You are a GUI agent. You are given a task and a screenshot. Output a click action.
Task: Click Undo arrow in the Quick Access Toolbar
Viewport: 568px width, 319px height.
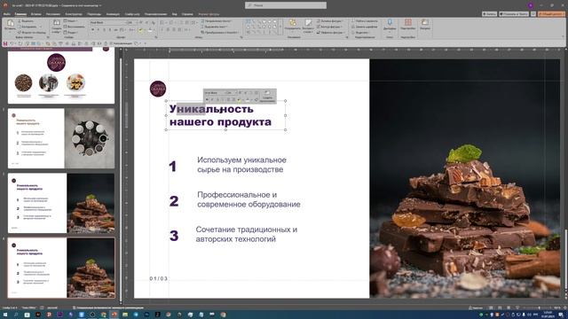tap(12, 43)
